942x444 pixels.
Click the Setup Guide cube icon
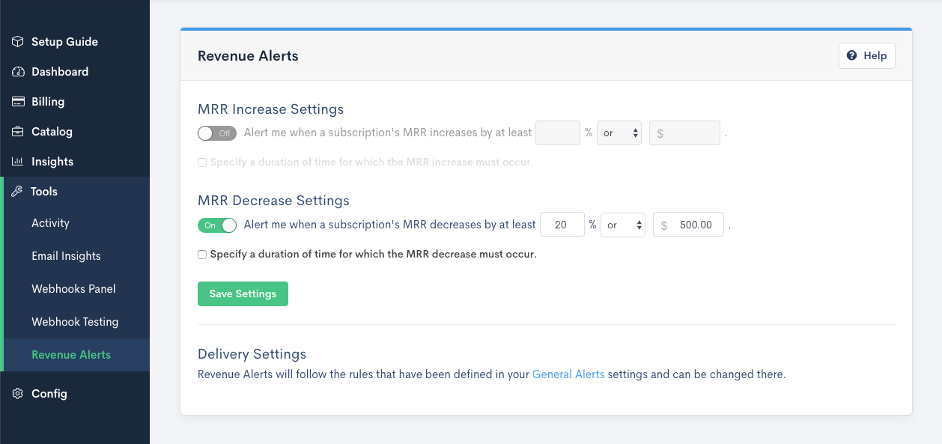[18, 42]
